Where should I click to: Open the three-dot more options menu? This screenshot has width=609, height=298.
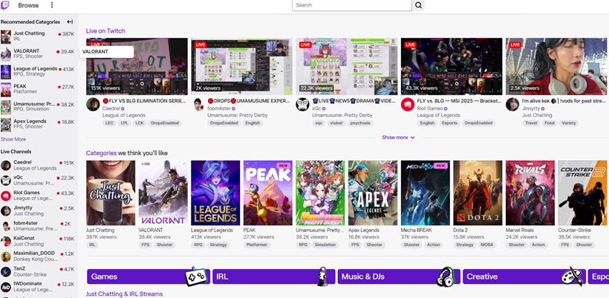coord(52,5)
